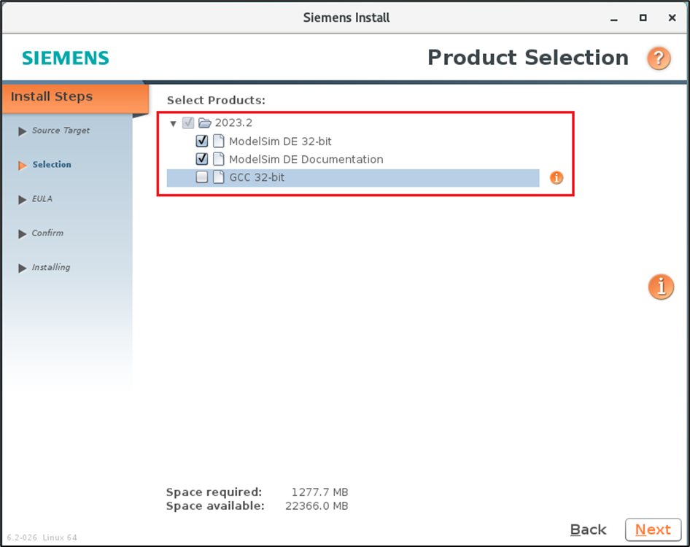This screenshot has width=690, height=547.
Task: Close the Siemens Install window
Action: tap(672, 18)
